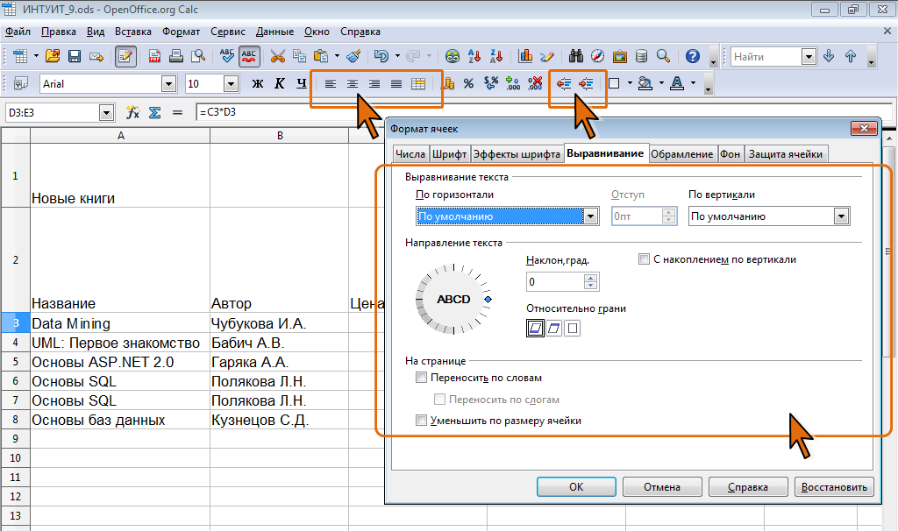Image resolution: width=898 pixels, height=531 pixels.
Task: Click the Cut scissors icon
Action: (x=278, y=56)
